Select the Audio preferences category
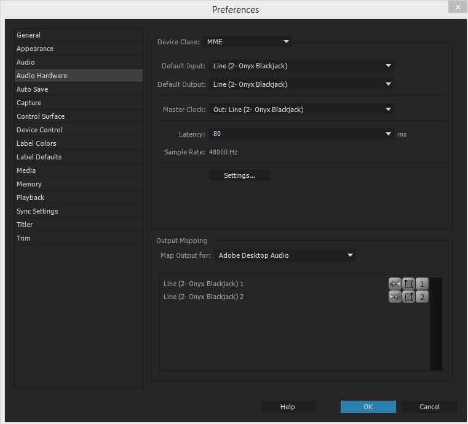Image resolution: width=468 pixels, height=424 pixels. [x=79, y=62]
